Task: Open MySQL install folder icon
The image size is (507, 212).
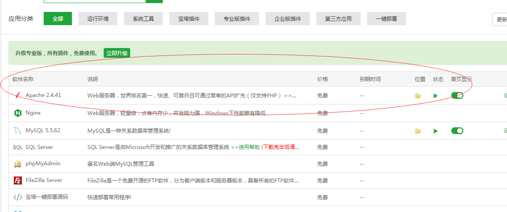Action: coord(418,131)
